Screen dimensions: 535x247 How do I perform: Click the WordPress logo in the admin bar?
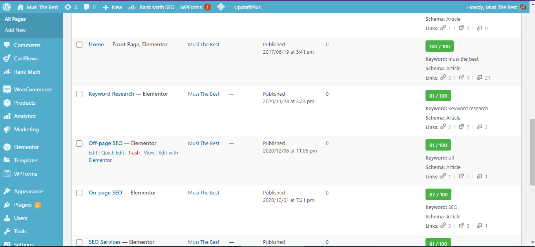pyautogui.click(x=6, y=7)
